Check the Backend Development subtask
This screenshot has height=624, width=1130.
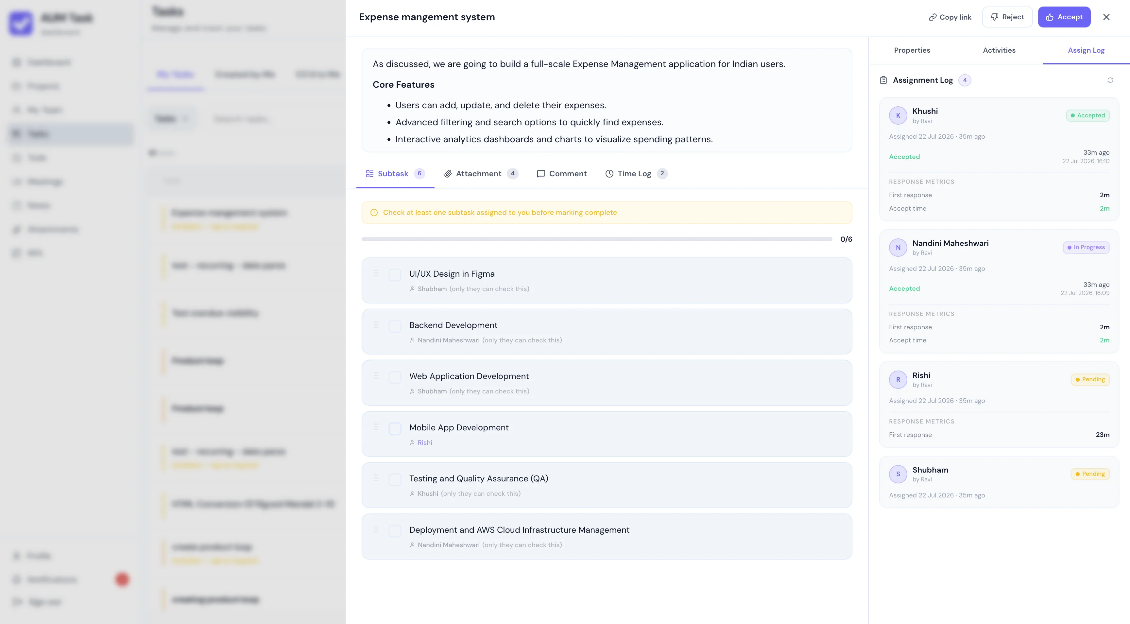(395, 326)
